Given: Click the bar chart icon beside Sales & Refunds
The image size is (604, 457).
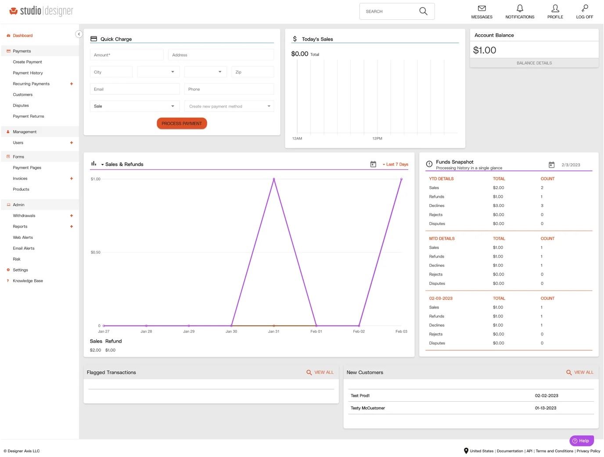Looking at the screenshot, I should tap(93, 163).
